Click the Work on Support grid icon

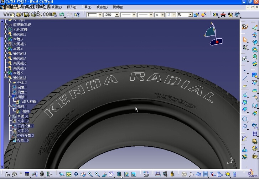pos(206,174)
